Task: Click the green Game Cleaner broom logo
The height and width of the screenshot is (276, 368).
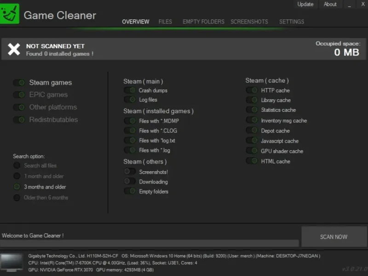Action: coord(9,14)
